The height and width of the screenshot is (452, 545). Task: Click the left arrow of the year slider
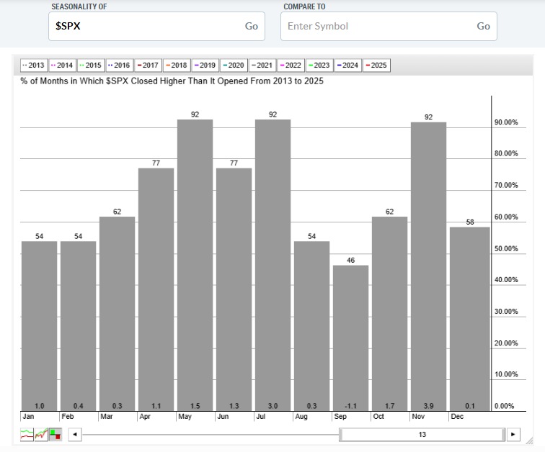tap(75, 435)
